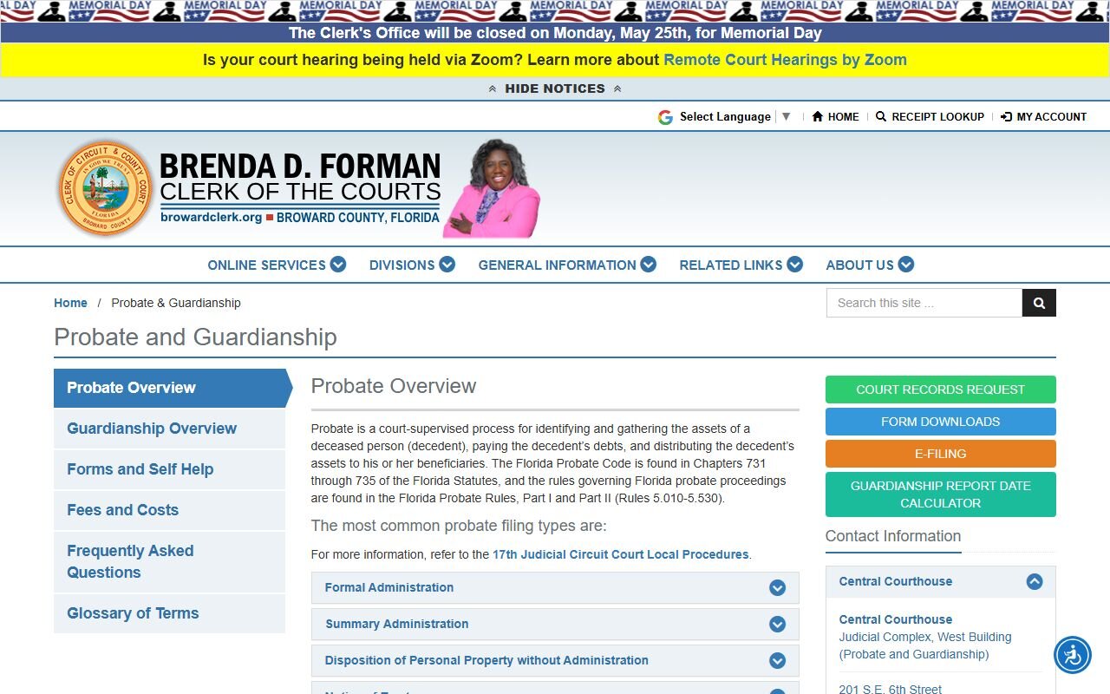The height and width of the screenshot is (694, 1110).
Task: Open Frequently Asked Questions tab
Action: pos(169,561)
